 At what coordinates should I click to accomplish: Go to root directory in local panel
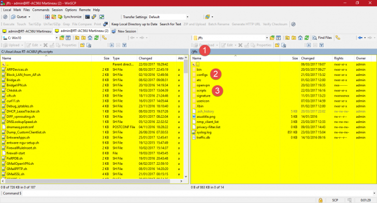(83, 38)
